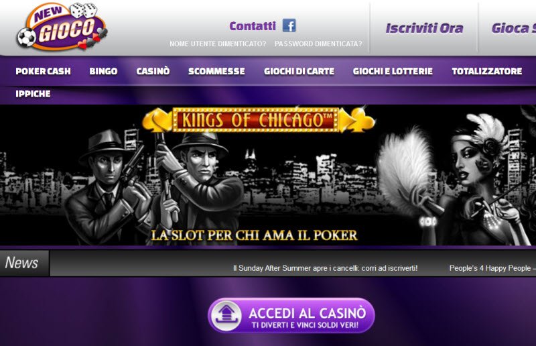Select Giochi e Lotterie menu
Screen dimensions: 536x346
[x=393, y=71]
